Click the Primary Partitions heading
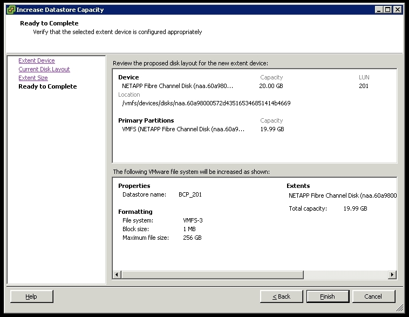Screen dimensions: 409x317 click(146, 120)
